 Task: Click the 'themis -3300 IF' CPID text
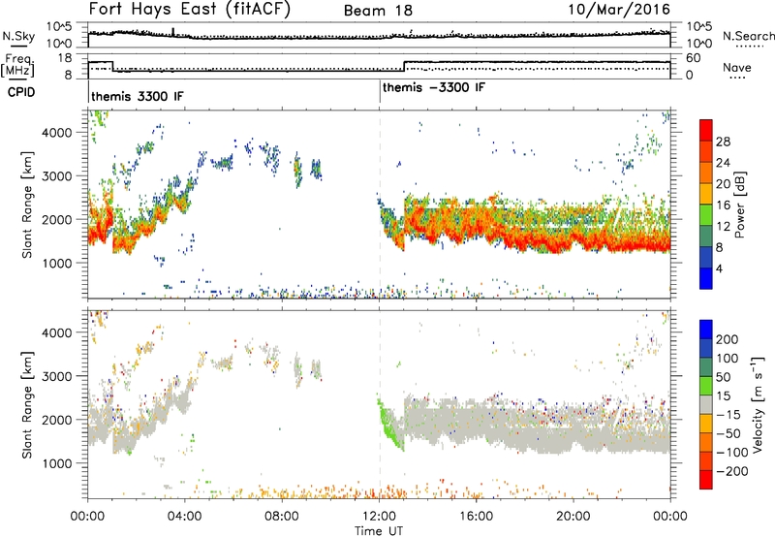(x=434, y=87)
